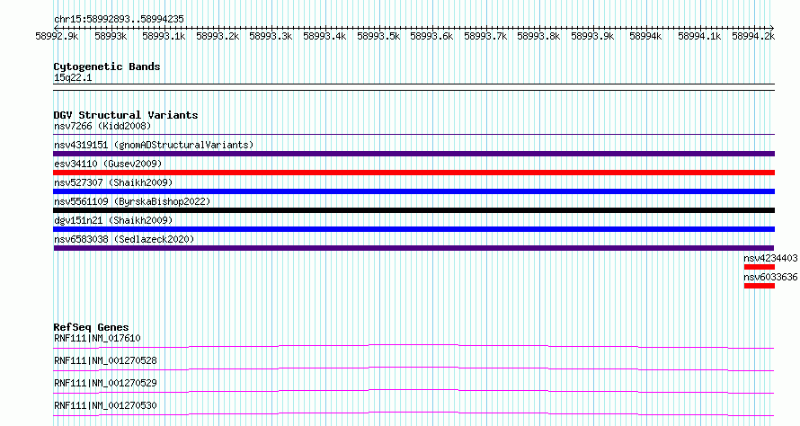800x426 pixels.
Task: Click ruler position 58993.4k
Action: pos(324,36)
